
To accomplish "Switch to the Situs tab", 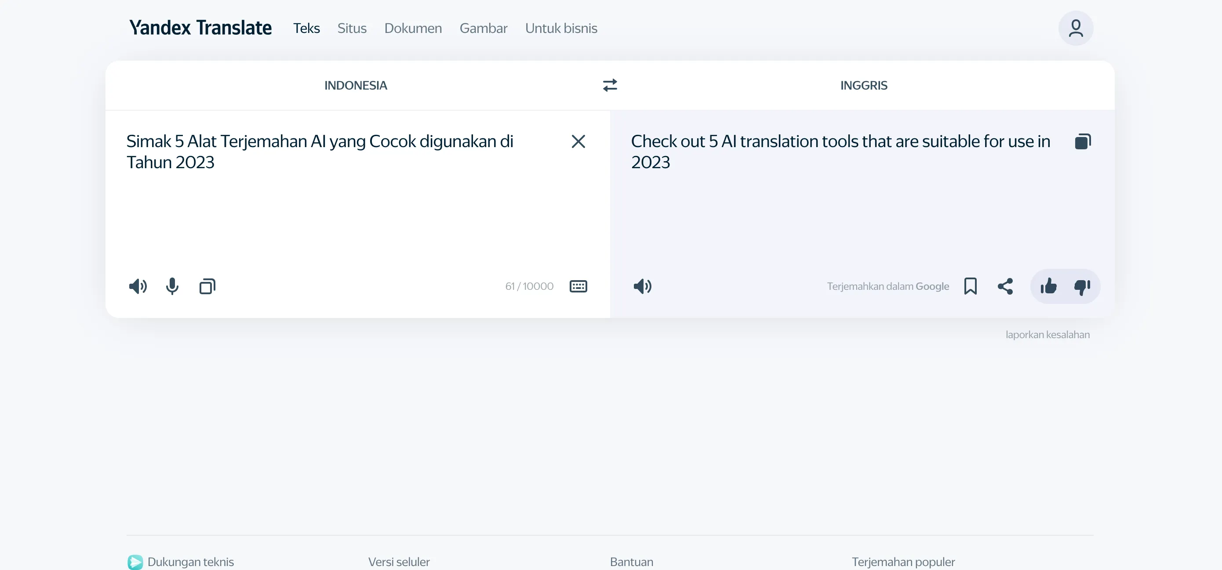I will pos(352,29).
